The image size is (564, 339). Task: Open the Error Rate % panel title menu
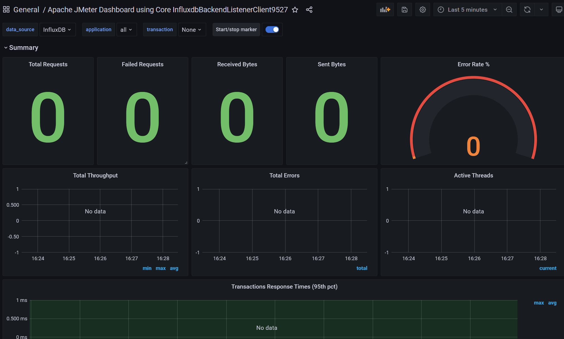pyautogui.click(x=473, y=64)
